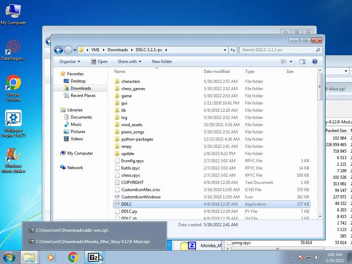Toggle the preview pane icon
Screen dimensions: 352x264
coord(302,62)
